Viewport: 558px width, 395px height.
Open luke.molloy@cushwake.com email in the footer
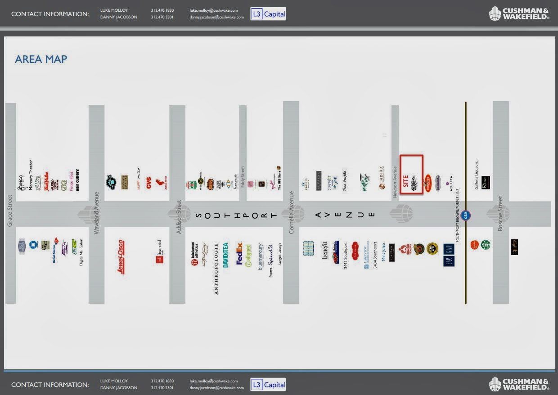[x=214, y=381]
